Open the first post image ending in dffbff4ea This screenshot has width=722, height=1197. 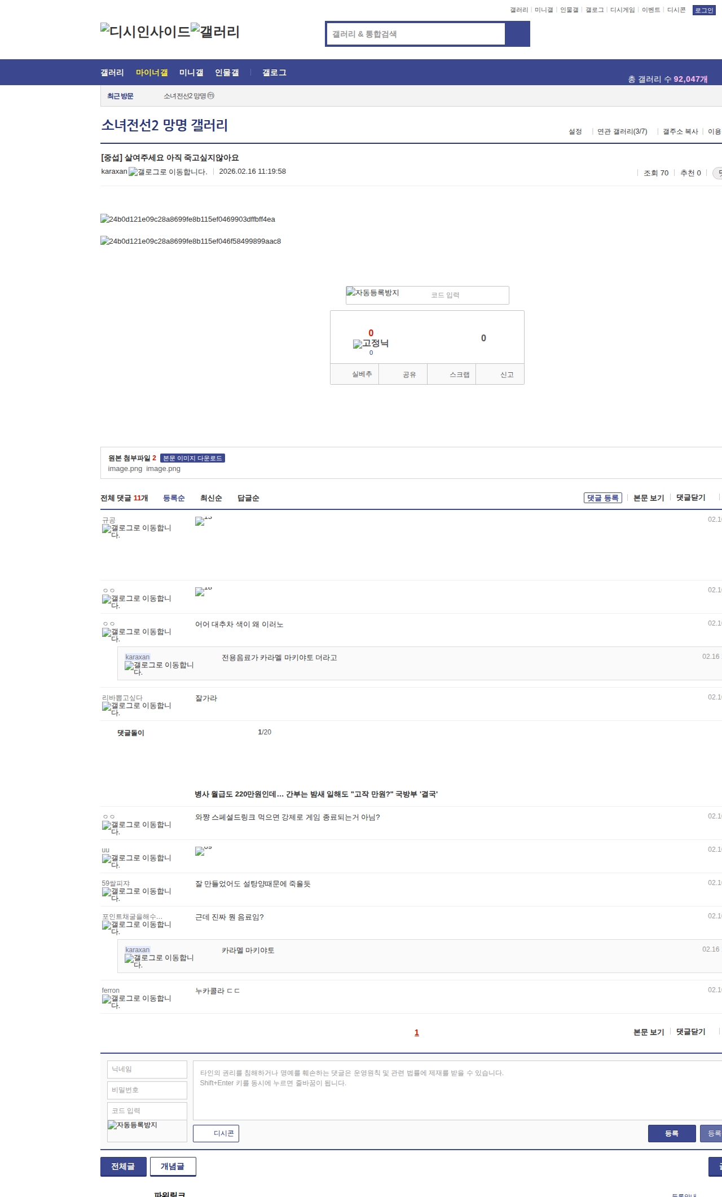click(188, 219)
